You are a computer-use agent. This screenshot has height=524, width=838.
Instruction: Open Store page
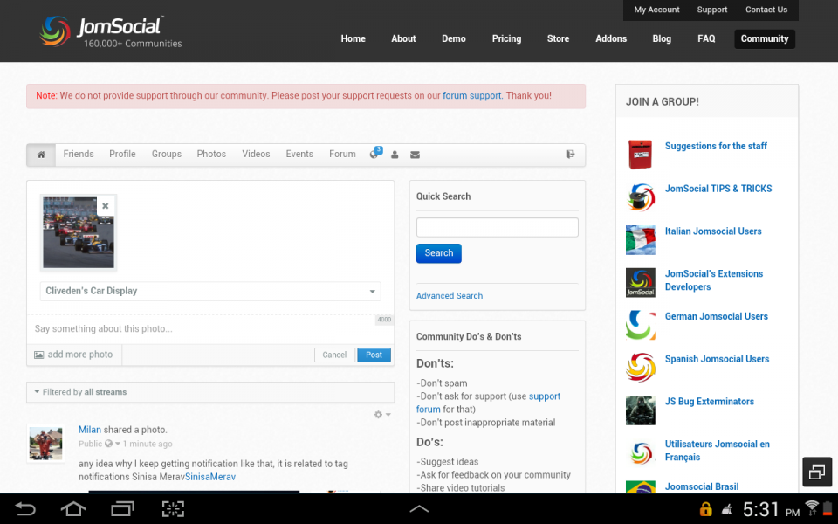[x=558, y=38]
